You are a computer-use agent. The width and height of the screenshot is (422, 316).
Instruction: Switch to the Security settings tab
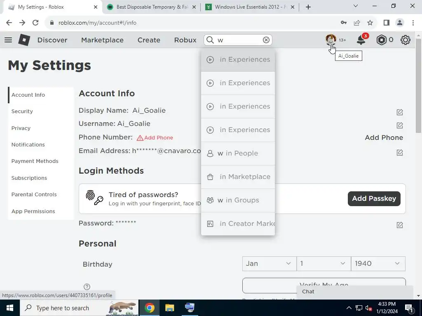tap(41, 111)
